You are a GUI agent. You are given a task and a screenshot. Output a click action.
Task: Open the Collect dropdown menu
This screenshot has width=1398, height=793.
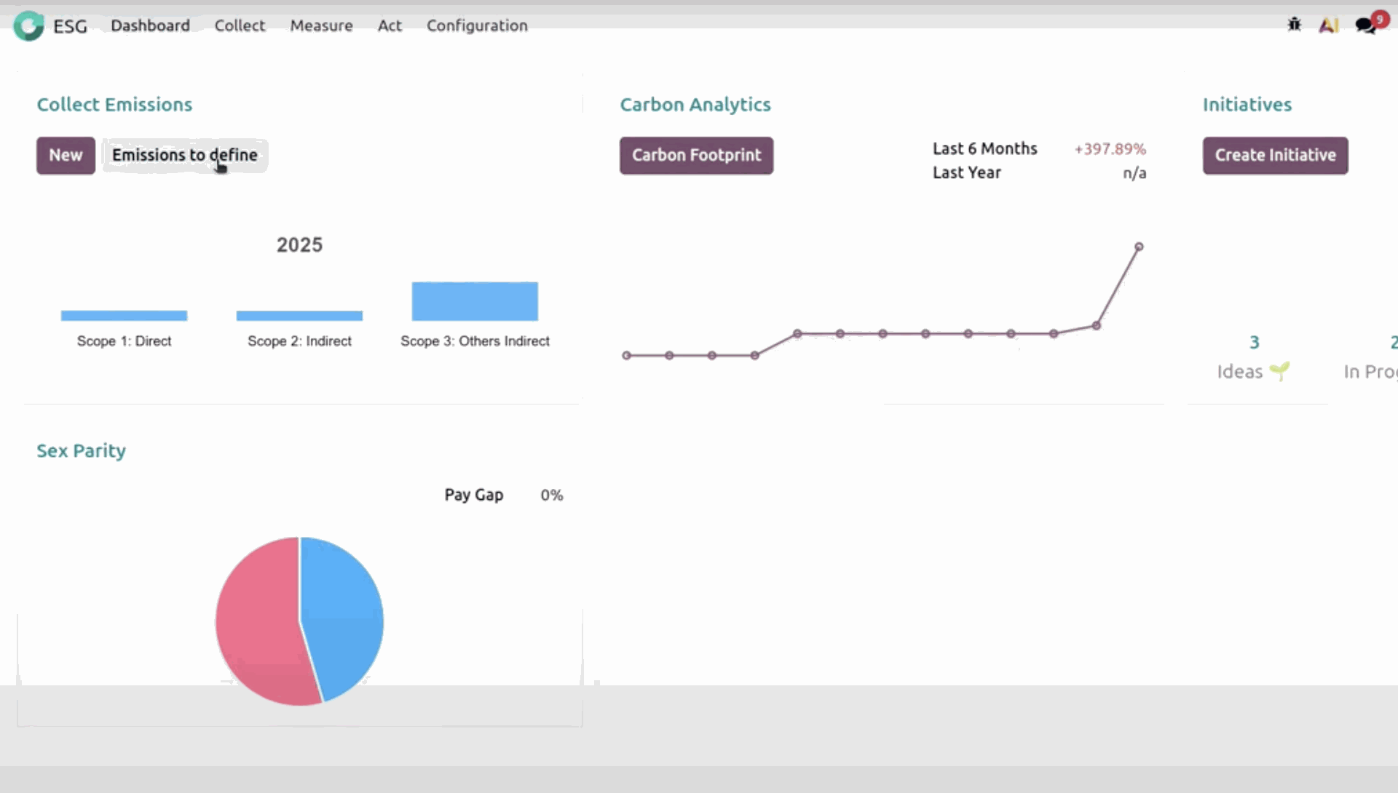click(240, 25)
